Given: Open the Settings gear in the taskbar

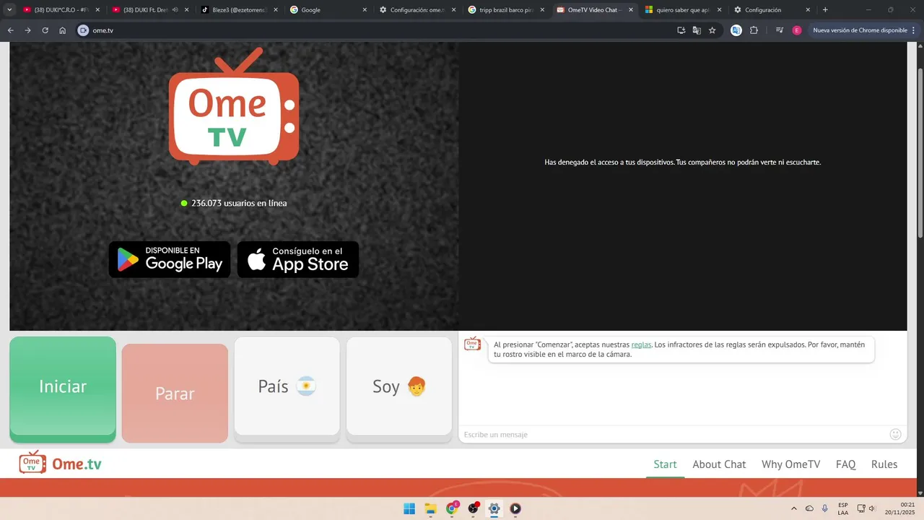Looking at the screenshot, I should 494,508.
